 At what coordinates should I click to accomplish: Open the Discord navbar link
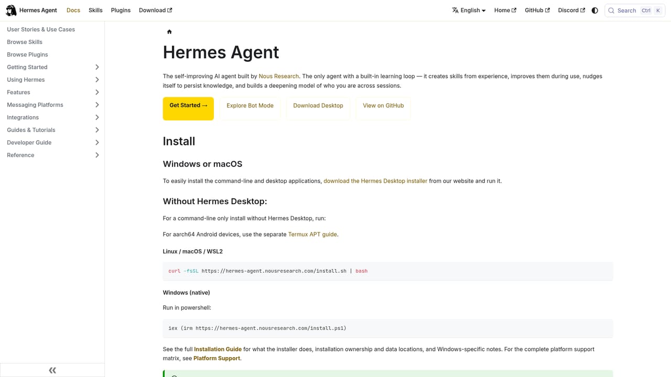(571, 10)
